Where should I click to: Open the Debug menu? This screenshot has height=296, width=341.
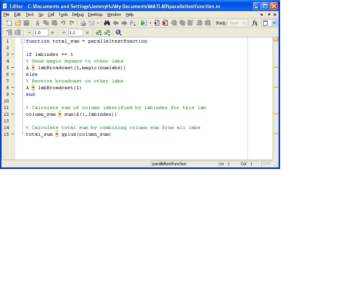pos(78,14)
